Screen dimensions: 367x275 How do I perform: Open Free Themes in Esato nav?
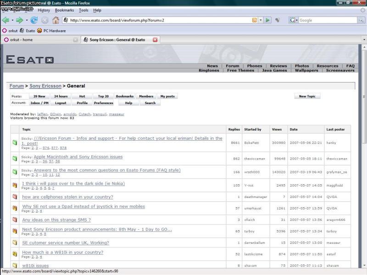click(240, 71)
